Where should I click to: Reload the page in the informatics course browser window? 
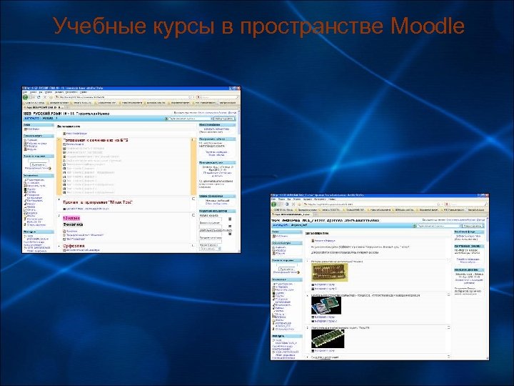coord(287,204)
